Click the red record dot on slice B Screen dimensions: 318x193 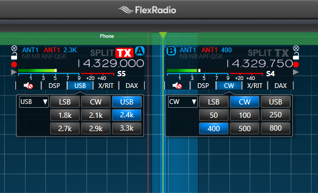point(296,65)
